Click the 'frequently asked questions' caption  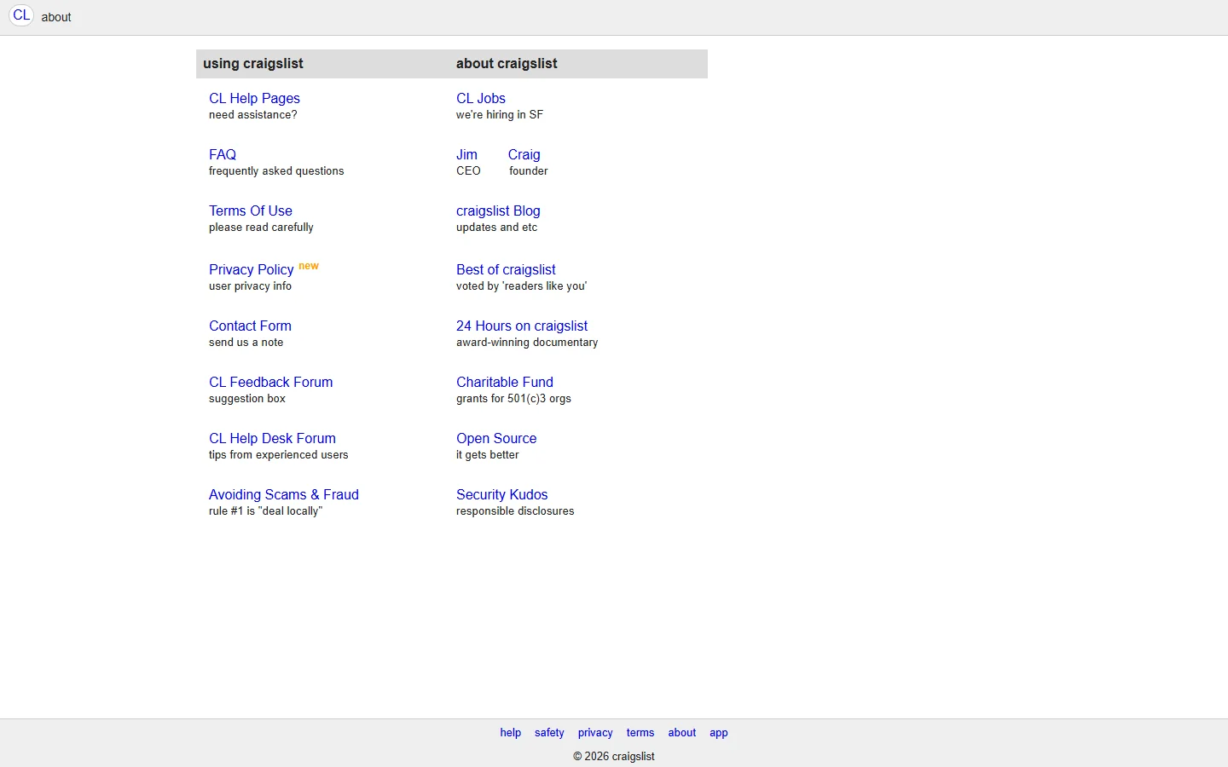click(276, 171)
